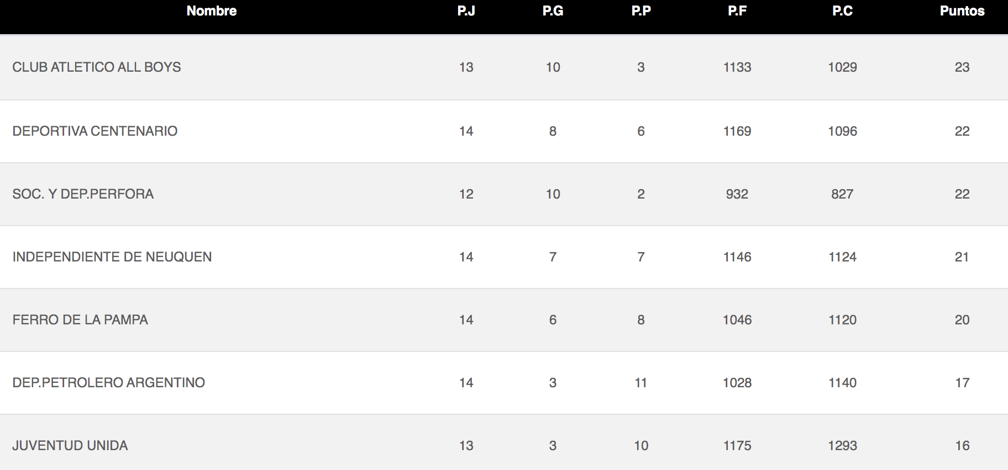Screen dimensions: 1008x470
Task: Select Independiente P.F value 1146
Action: click(x=737, y=257)
